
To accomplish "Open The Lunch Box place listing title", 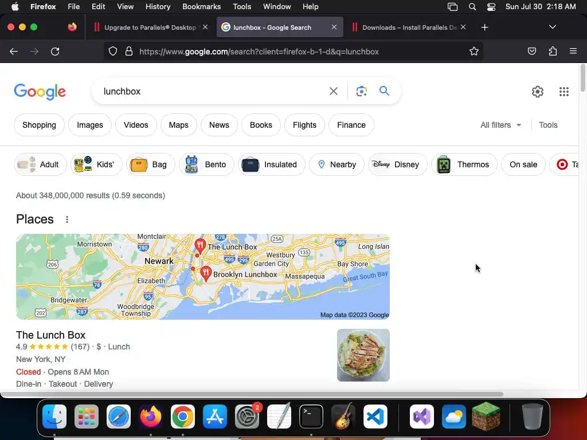I will (x=50, y=335).
